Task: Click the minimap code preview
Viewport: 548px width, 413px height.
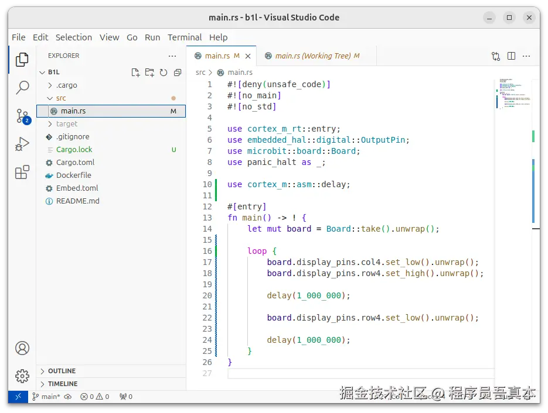Action: coord(513,94)
